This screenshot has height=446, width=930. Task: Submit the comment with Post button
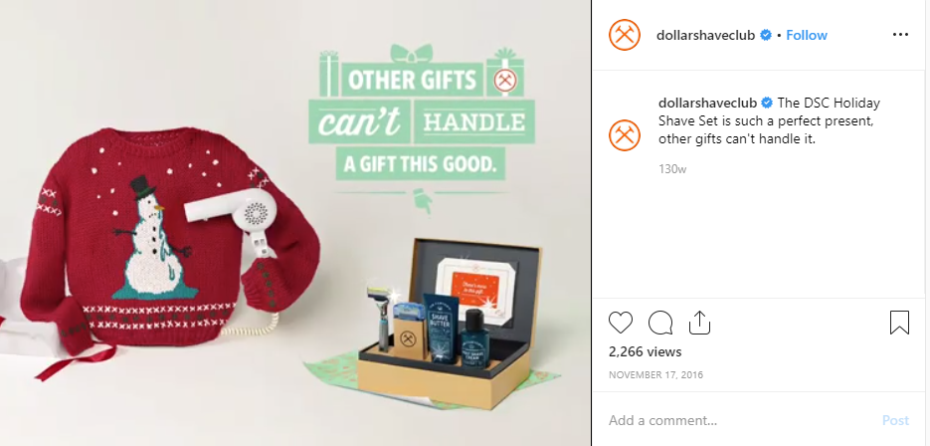[x=895, y=420]
